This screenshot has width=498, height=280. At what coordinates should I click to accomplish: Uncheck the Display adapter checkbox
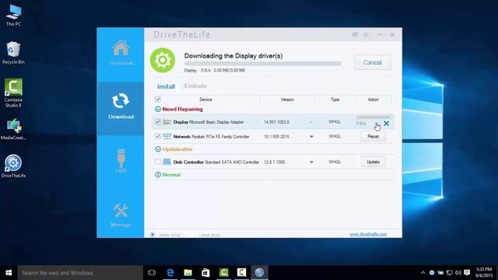coord(157,121)
